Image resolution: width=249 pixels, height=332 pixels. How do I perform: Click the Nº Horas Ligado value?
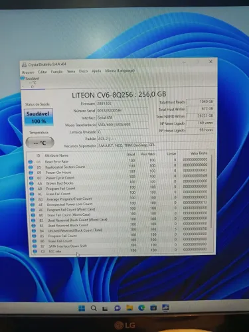[201, 129]
